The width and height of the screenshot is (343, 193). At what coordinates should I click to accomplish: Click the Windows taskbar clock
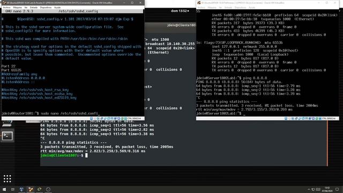pyautogui.click(x=327, y=189)
